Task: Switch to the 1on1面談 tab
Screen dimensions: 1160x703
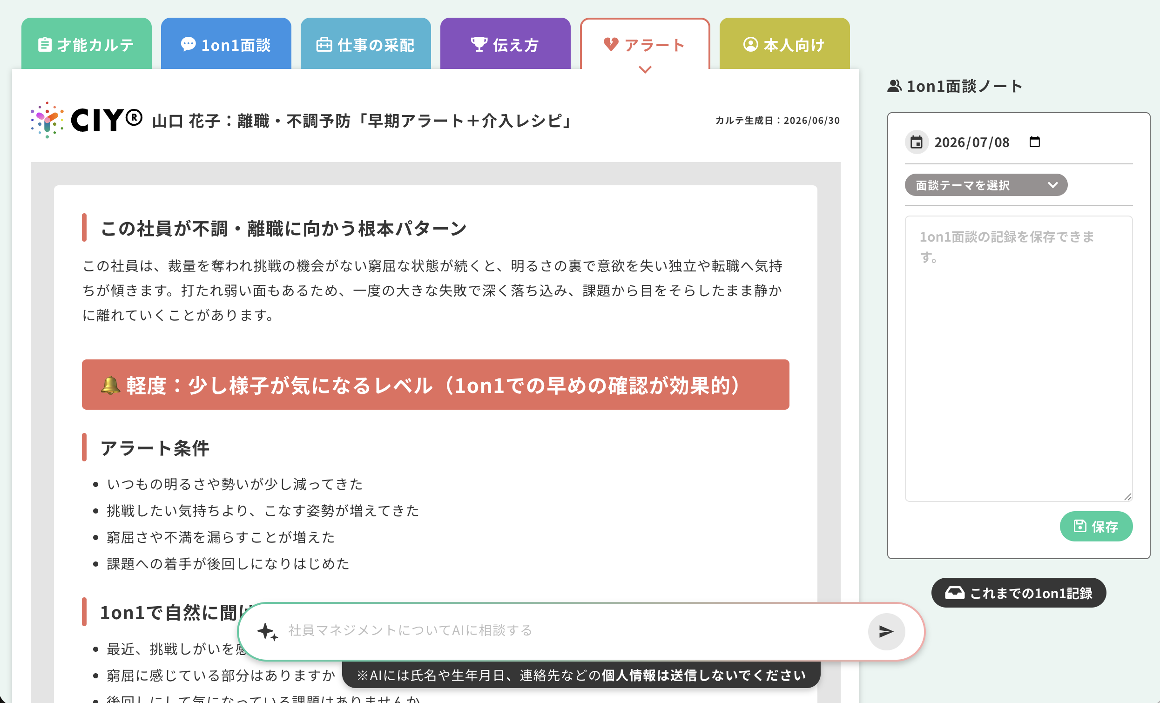Action: [226, 44]
